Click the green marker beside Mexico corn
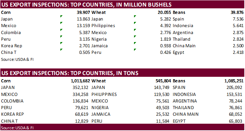Screen dimensions: 245x131 [x=61, y=23]
